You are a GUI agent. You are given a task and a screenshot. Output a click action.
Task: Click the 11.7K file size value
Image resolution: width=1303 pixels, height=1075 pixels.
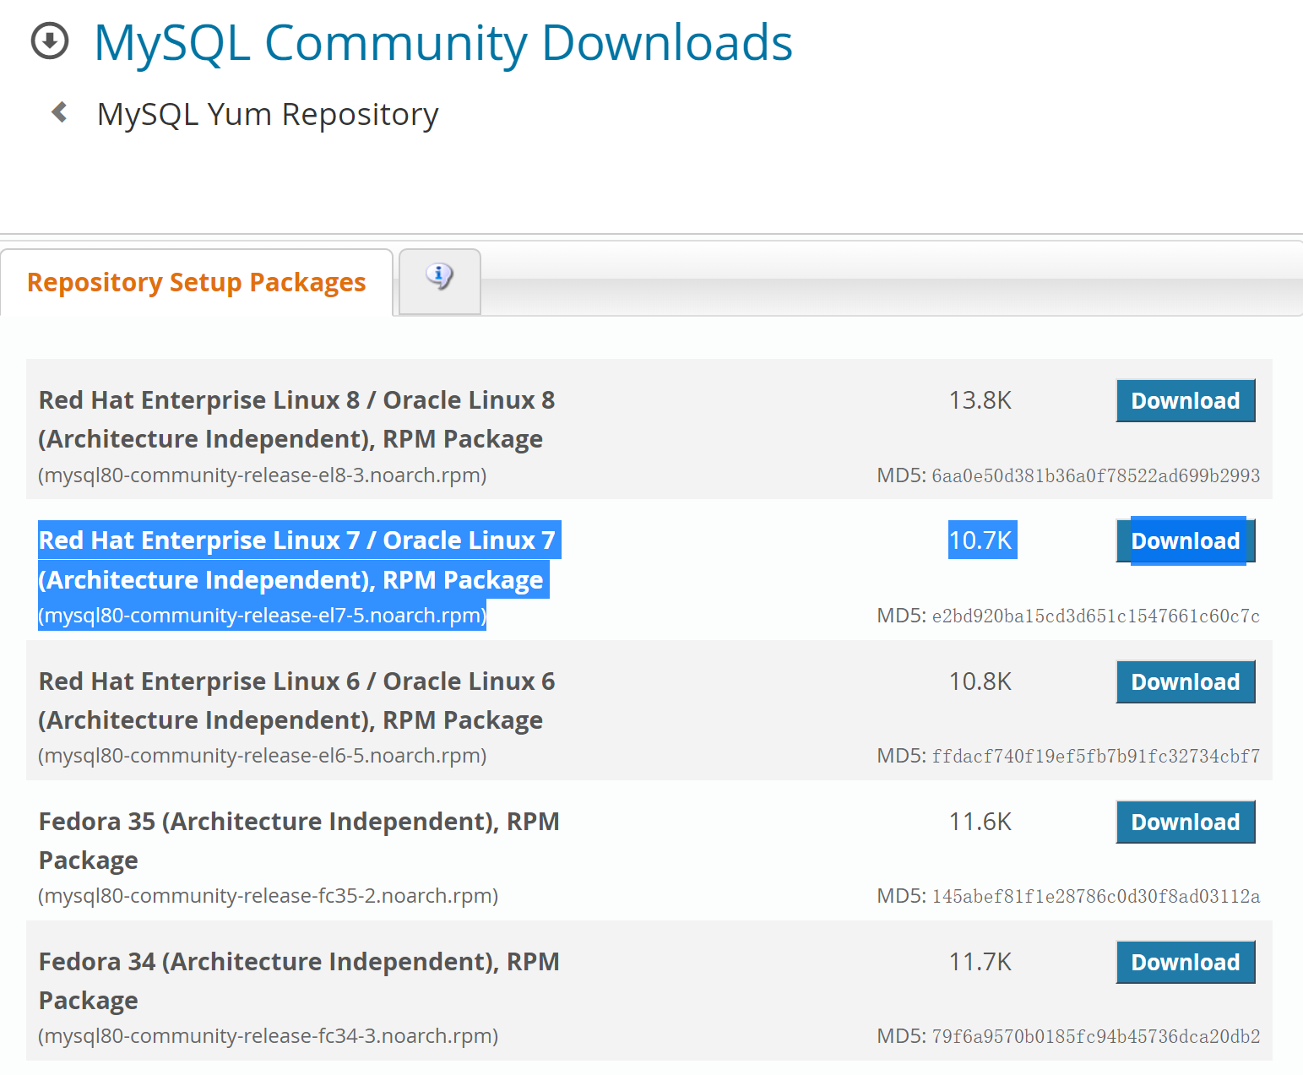980,962
